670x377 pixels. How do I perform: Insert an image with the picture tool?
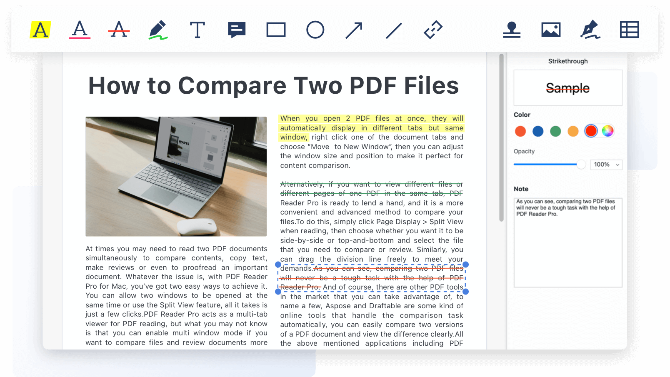tap(551, 30)
